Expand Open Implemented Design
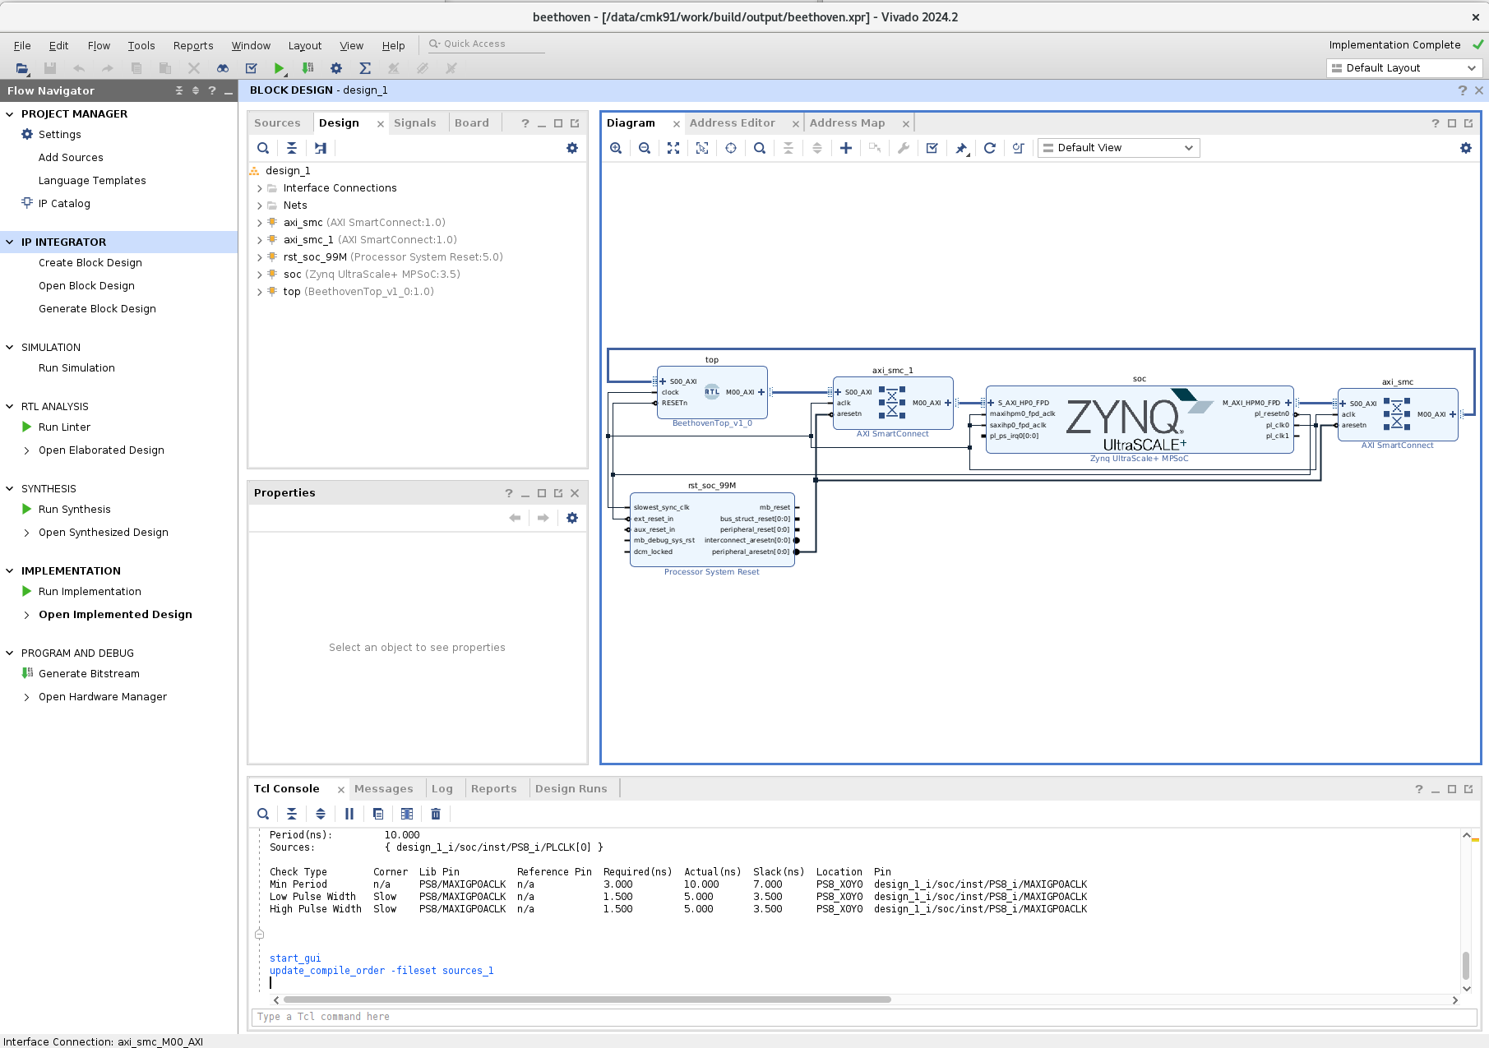 tap(26, 615)
